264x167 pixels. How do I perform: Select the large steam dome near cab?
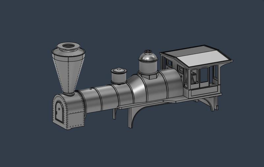coord(148,64)
